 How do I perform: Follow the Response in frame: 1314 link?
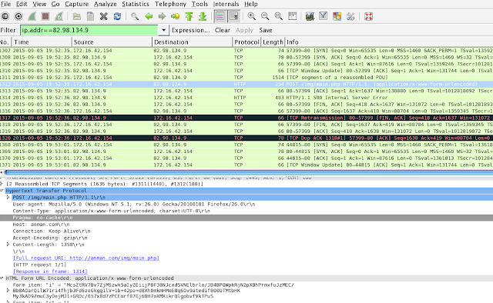coord(50,271)
